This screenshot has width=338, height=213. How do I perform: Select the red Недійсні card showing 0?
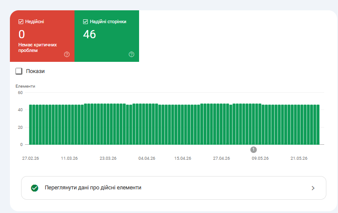[42, 36]
